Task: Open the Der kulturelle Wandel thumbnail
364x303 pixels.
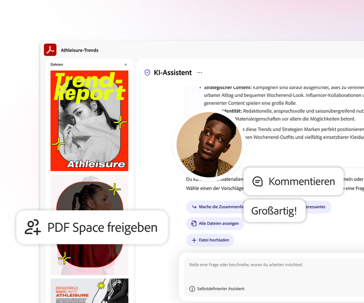Action: (x=89, y=291)
